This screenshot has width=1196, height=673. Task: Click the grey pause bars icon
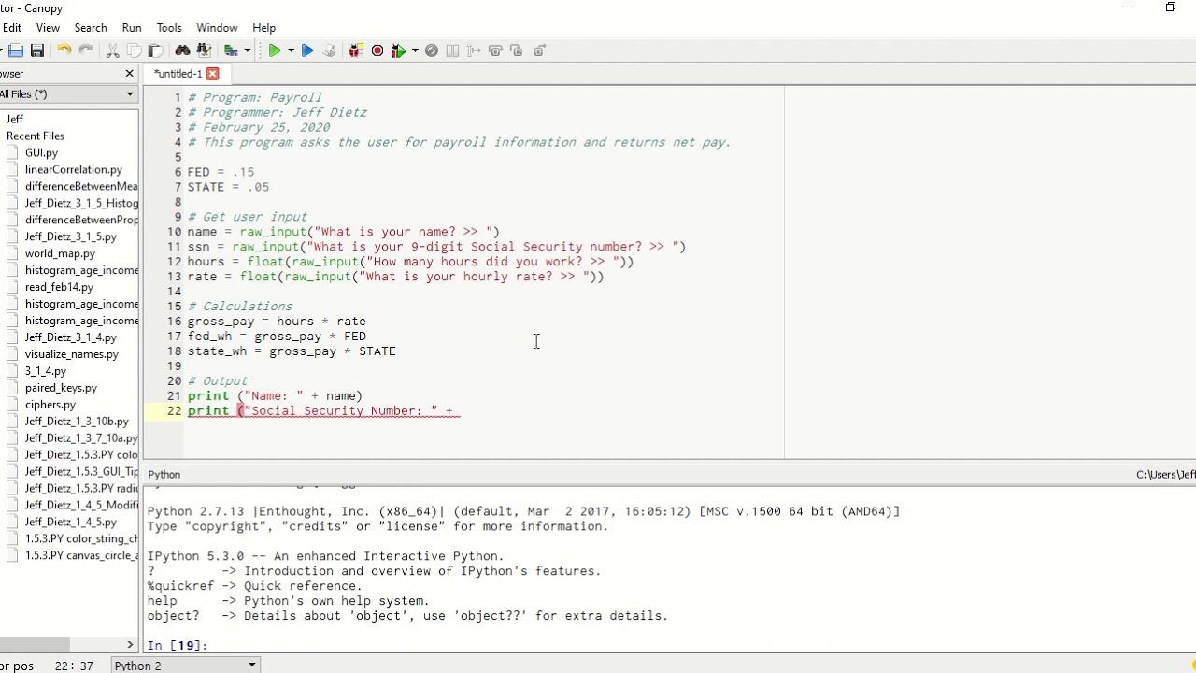pos(452,50)
